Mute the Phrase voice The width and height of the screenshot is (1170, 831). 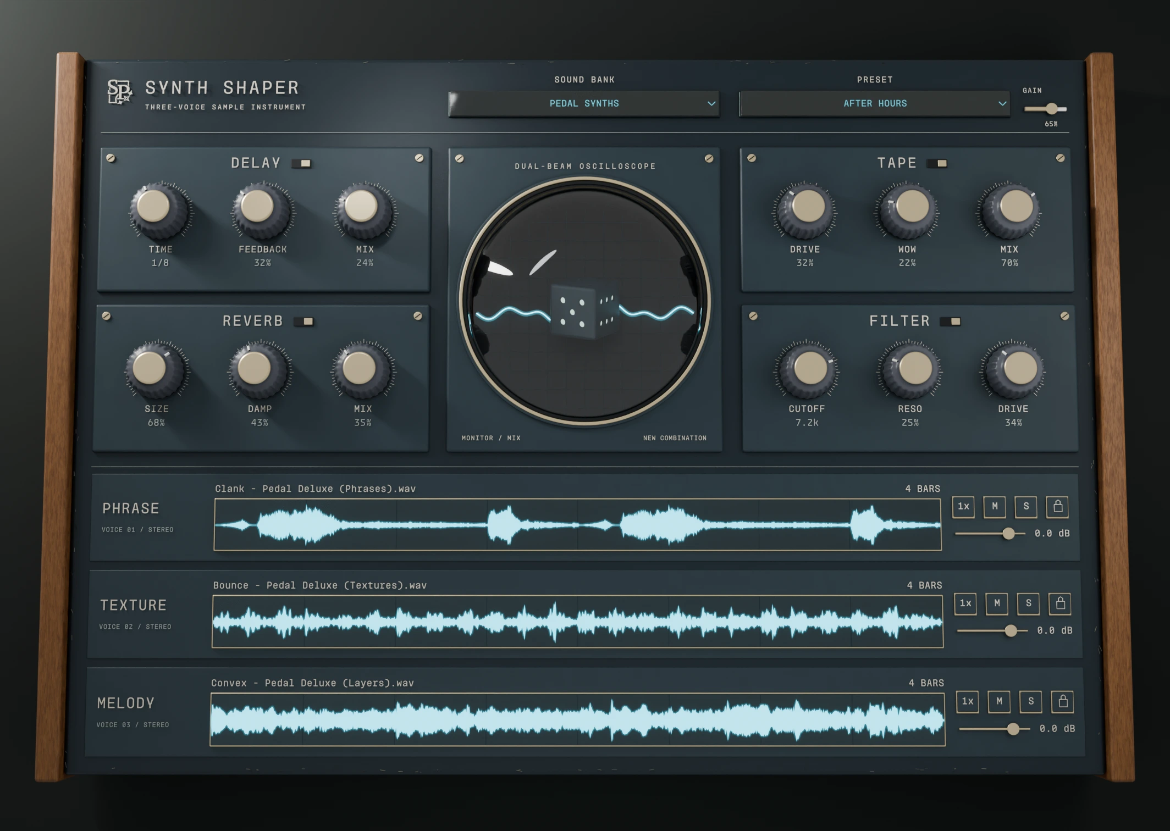(995, 507)
